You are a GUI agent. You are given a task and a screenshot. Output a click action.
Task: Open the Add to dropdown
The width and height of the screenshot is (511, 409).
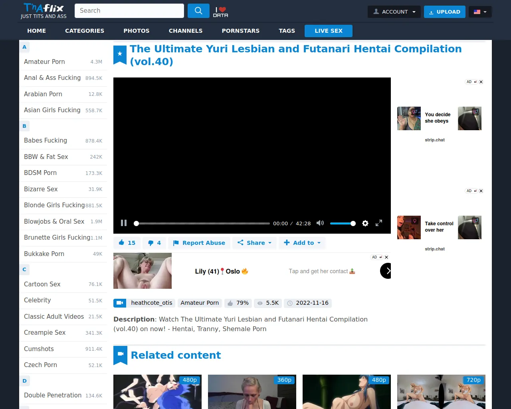point(302,243)
